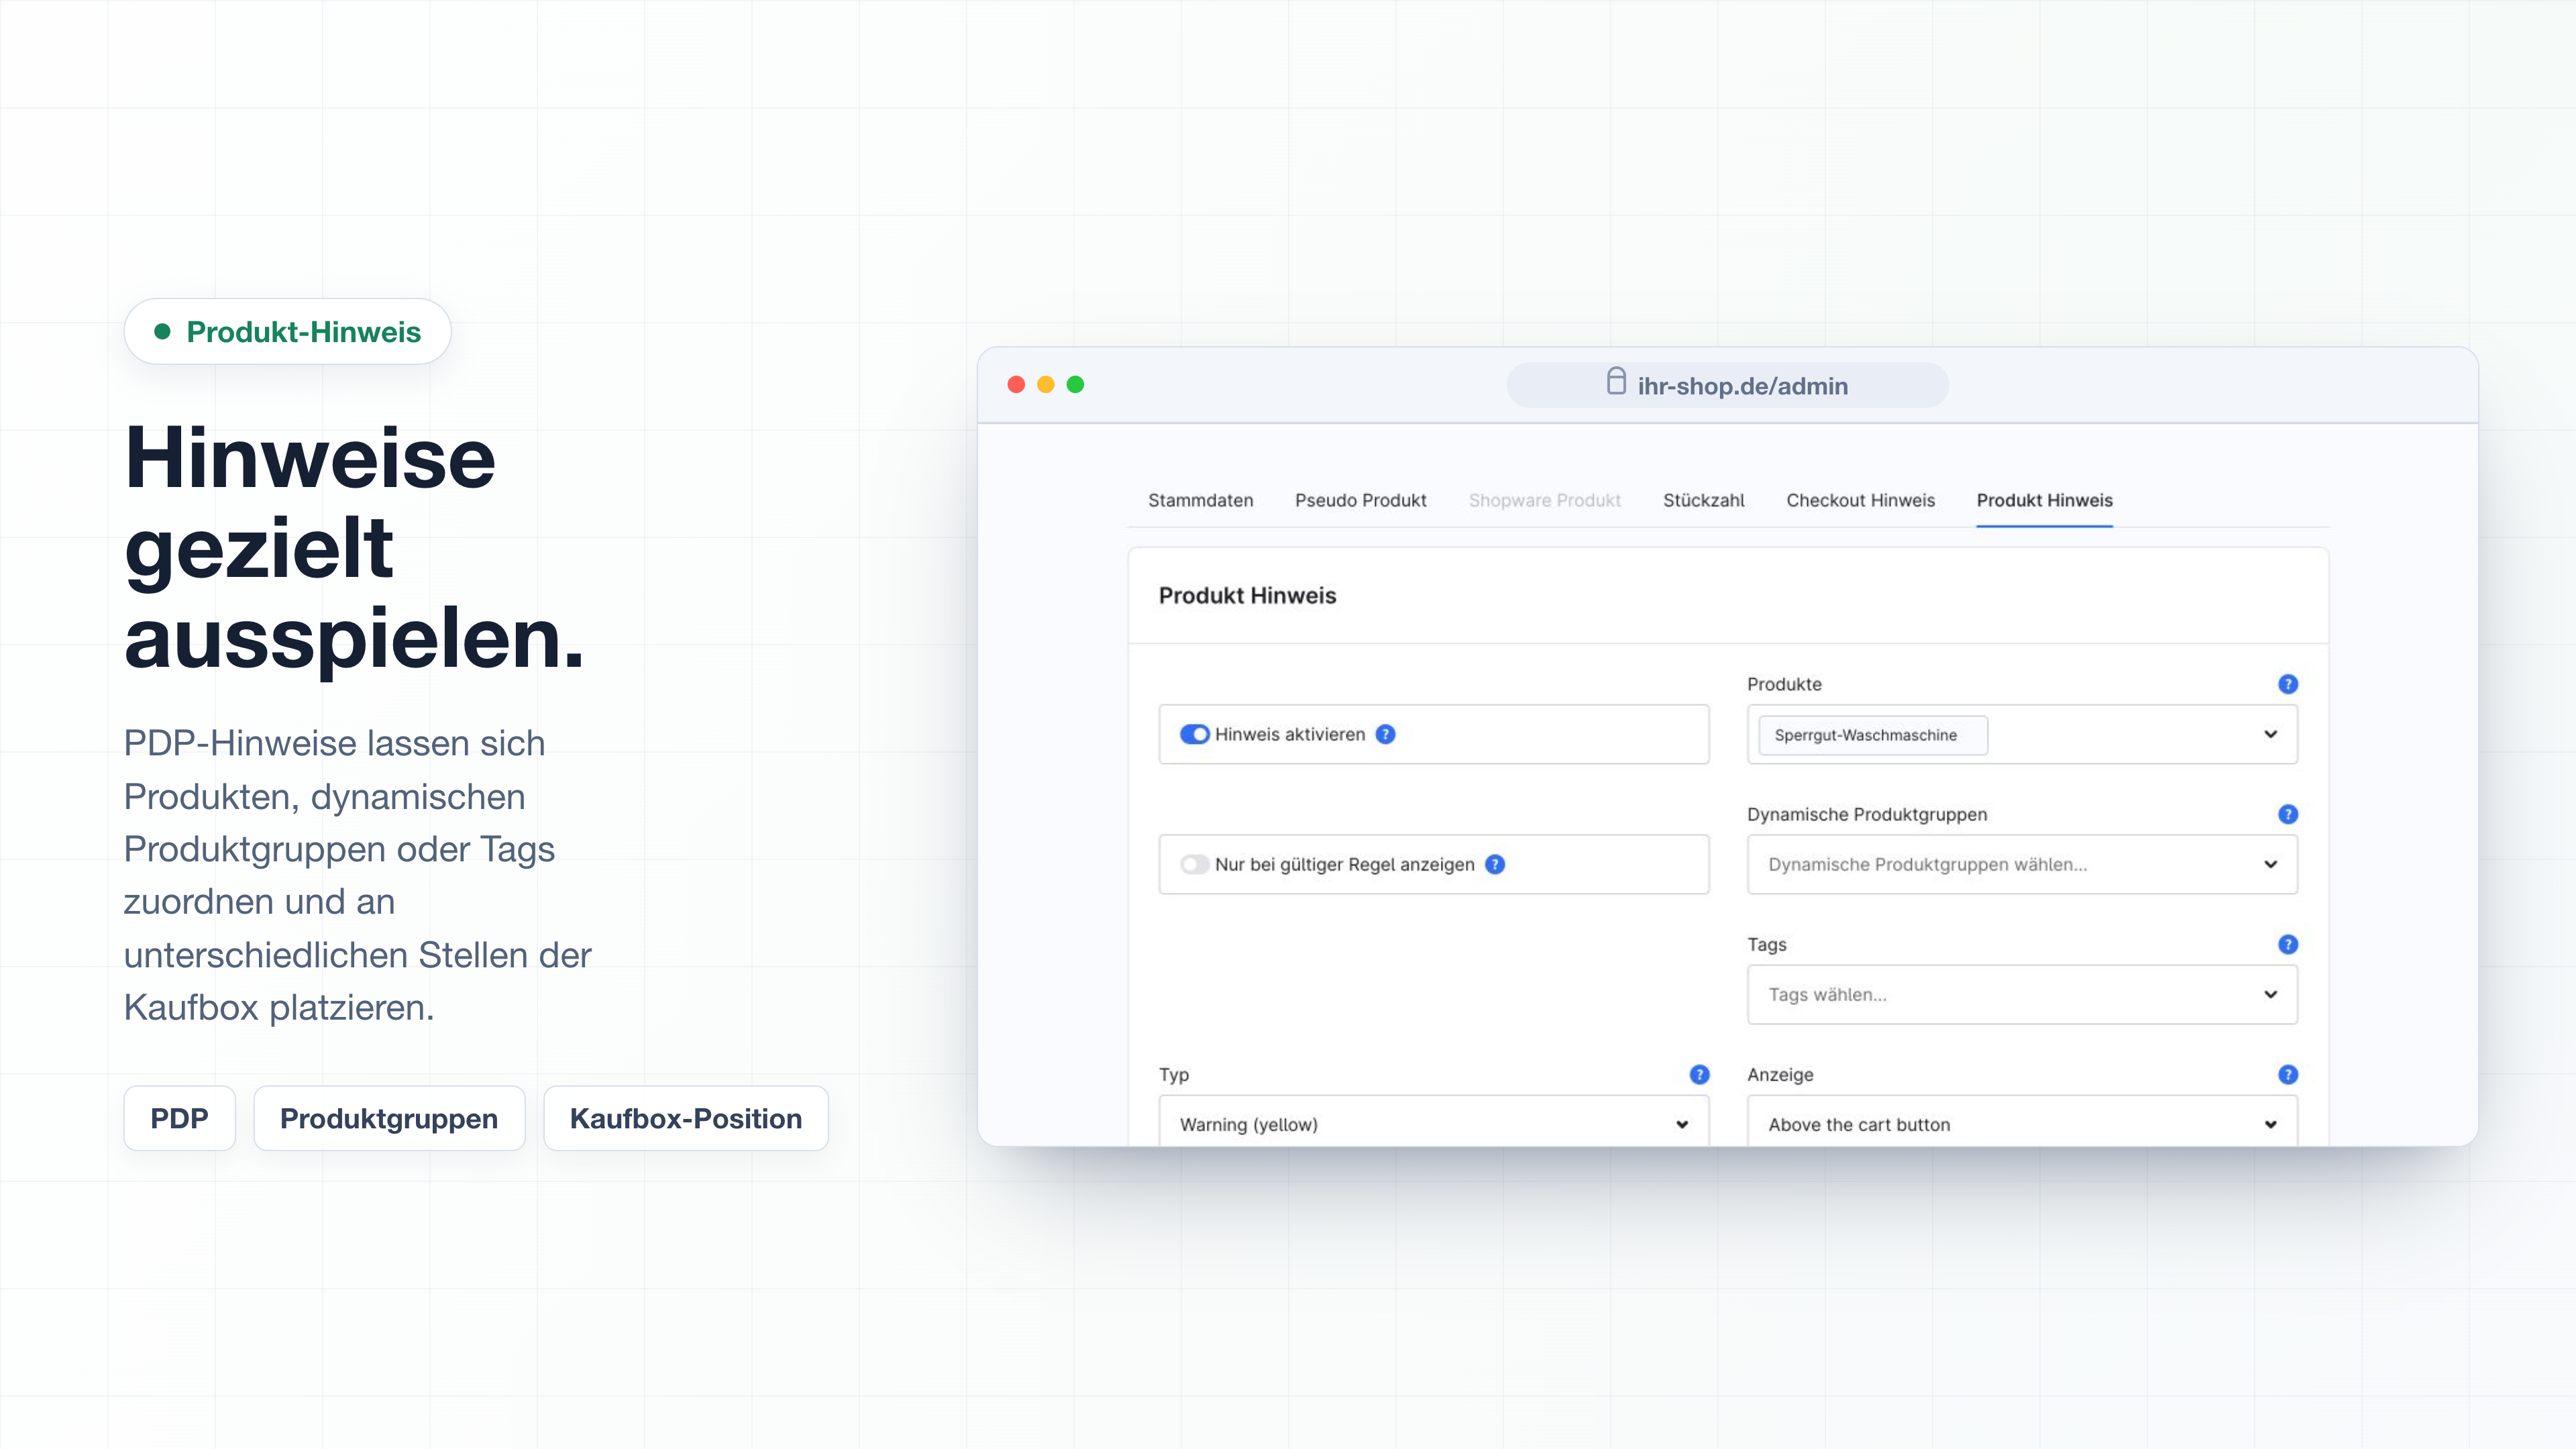The image size is (2576, 1449).
Task: Open the Anzeige Above the cart button dropdown
Action: click(x=2022, y=1121)
